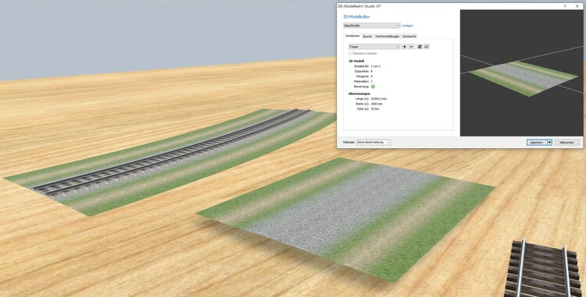Close the 3D-Modelleditor dialog
Screen dimensions: 586x297
[x=577, y=6]
